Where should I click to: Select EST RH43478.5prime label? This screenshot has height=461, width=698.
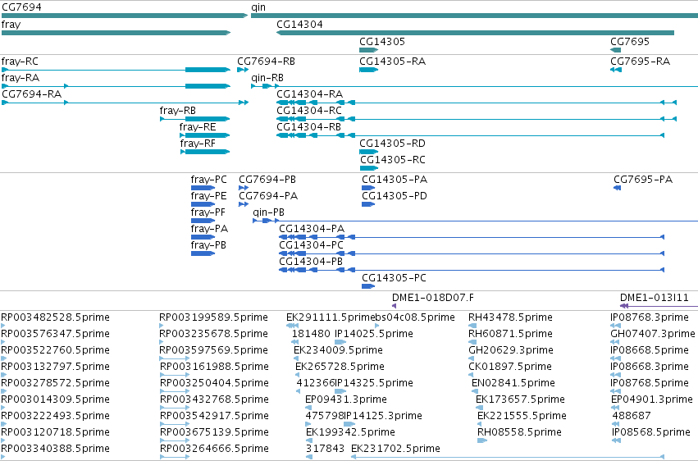(510, 317)
